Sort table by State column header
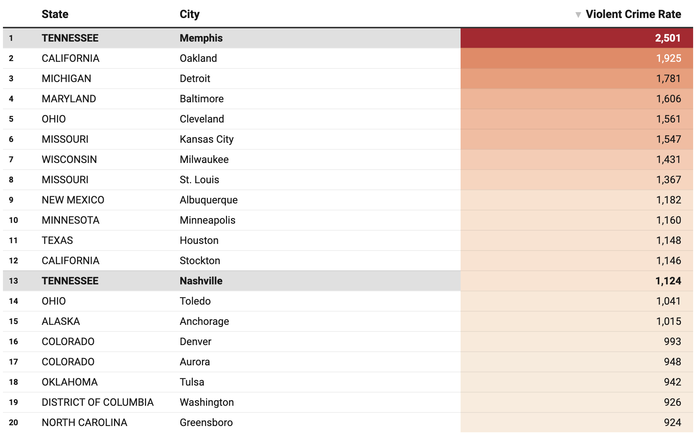The image size is (699, 440). (x=55, y=14)
